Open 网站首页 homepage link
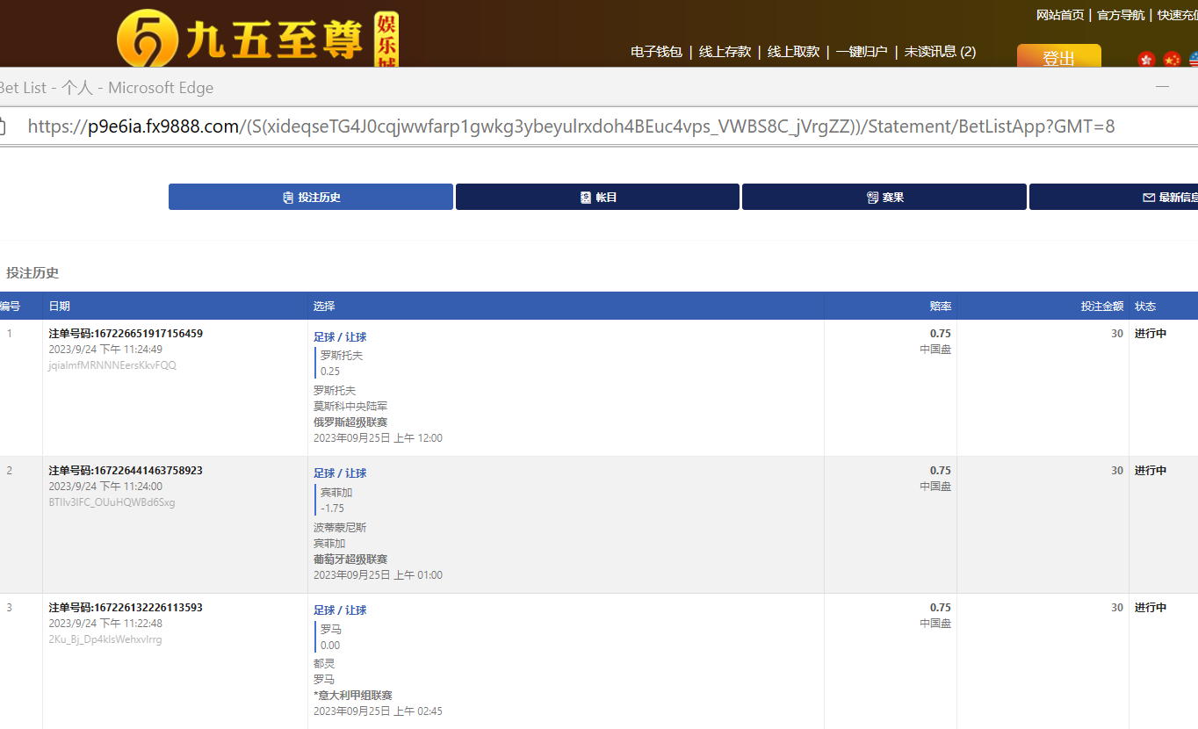1198x729 pixels. [x=1060, y=15]
